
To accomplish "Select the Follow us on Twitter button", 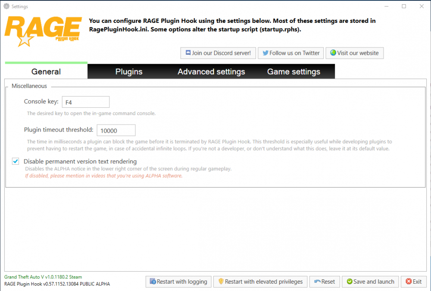I will (x=290, y=53).
